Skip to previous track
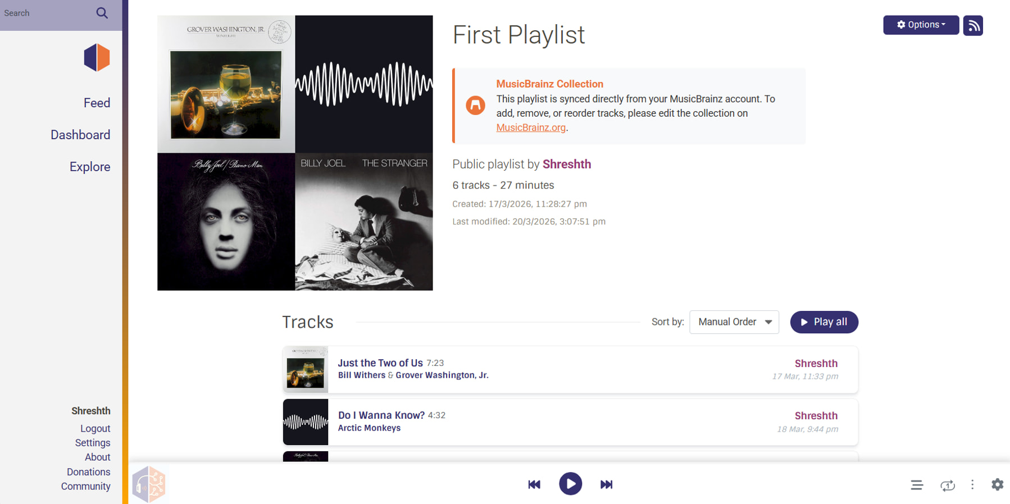This screenshot has width=1010, height=504. [x=534, y=484]
